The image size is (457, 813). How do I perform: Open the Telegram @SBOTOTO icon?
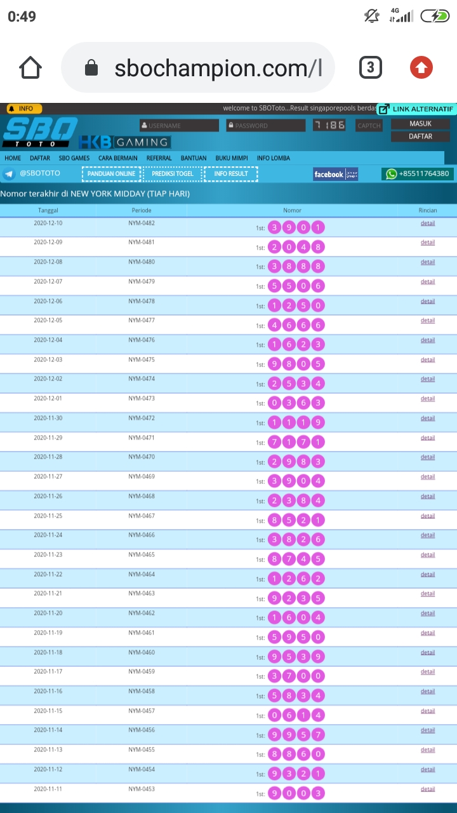point(9,174)
